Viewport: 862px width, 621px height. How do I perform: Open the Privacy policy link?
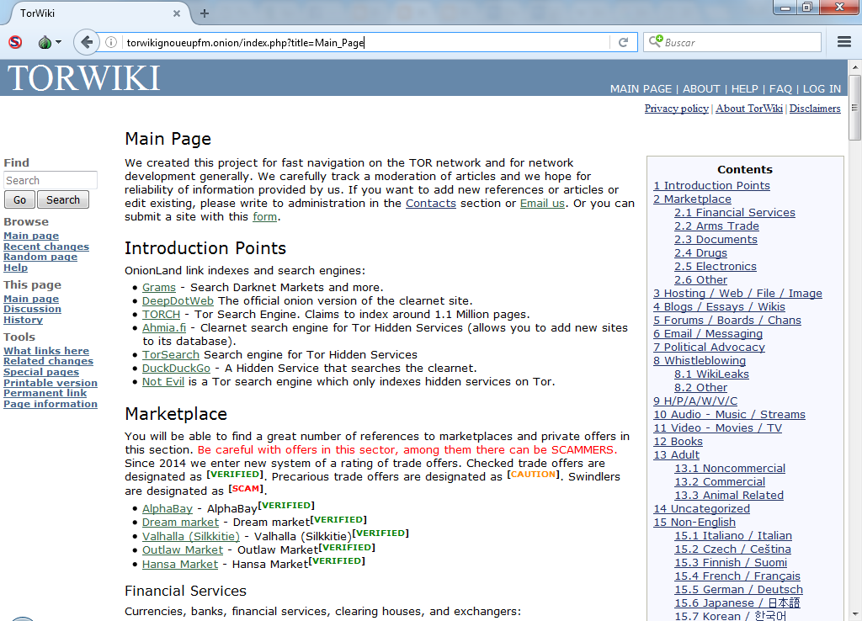click(x=676, y=109)
